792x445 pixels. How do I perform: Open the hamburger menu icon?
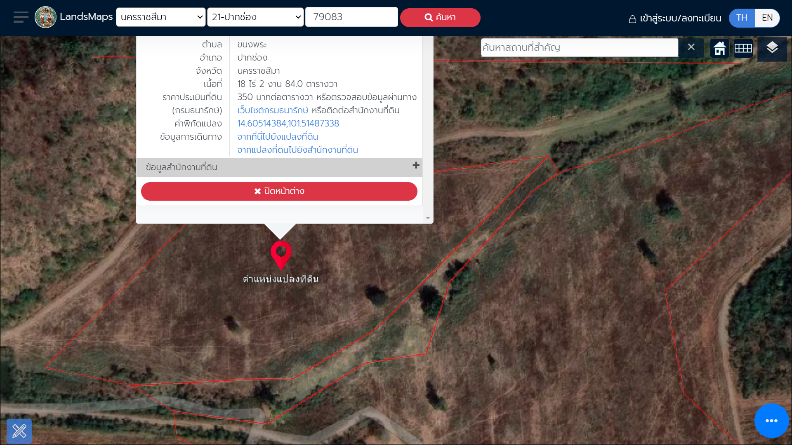click(x=21, y=17)
